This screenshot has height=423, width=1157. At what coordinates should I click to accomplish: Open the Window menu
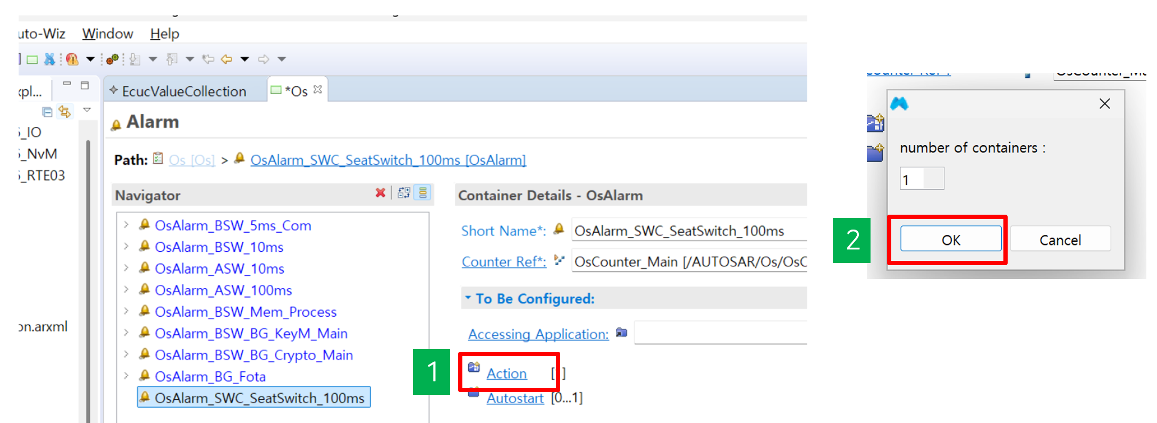pos(107,33)
